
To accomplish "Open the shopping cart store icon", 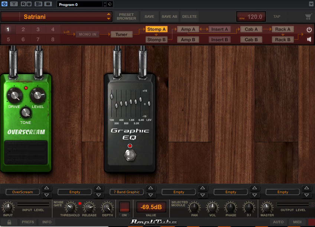I will [308, 17].
